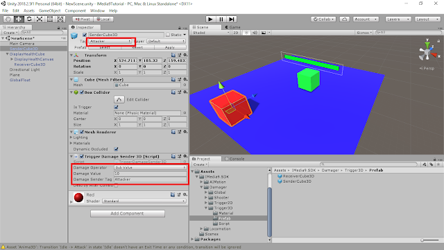Image resolution: width=444 pixels, height=250 pixels.
Task: Click the scene orientation gizmo
Action: click(x=427, y=52)
